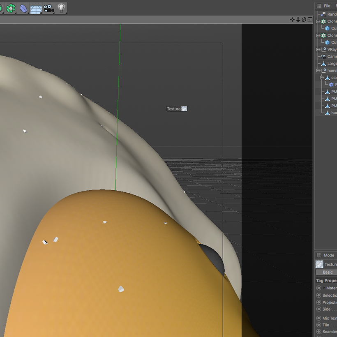Click the MoGraph cloner array icon
The height and width of the screenshot is (337, 337).
(11, 8)
